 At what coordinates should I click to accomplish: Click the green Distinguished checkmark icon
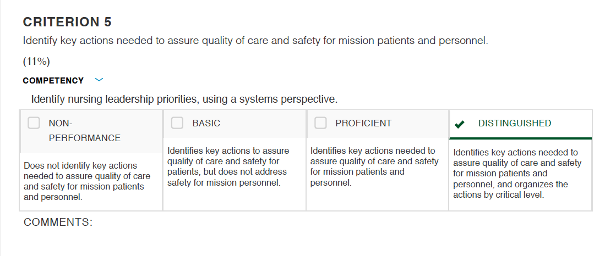(x=459, y=125)
